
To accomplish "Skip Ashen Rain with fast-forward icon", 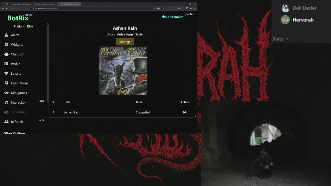I will pyautogui.click(x=185, y=112).
